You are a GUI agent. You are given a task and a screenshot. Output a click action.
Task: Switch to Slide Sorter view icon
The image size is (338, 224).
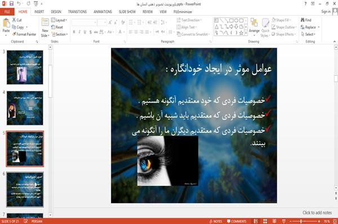point(265,221)
